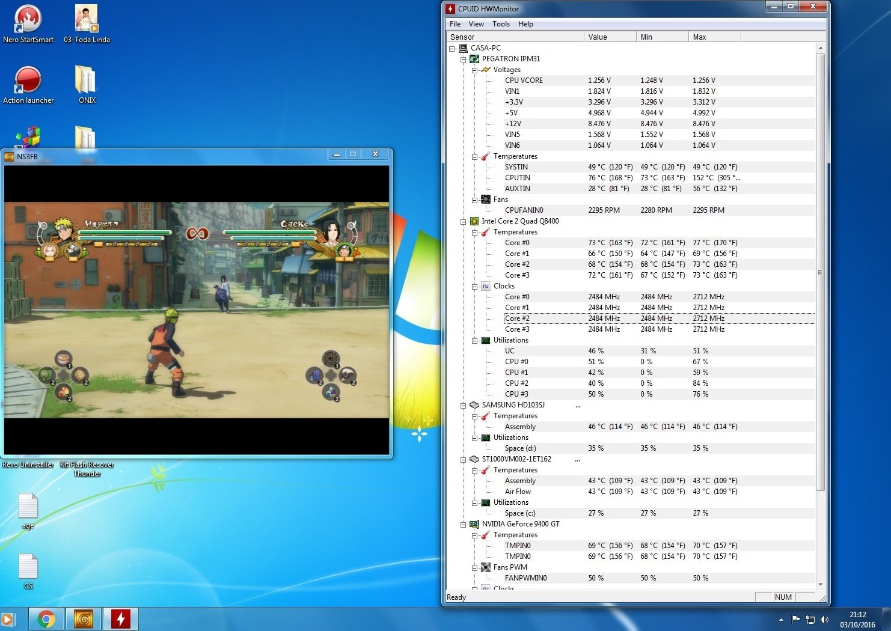Click the Value column header
Screen dimensions: 891x631
(610, 37)
